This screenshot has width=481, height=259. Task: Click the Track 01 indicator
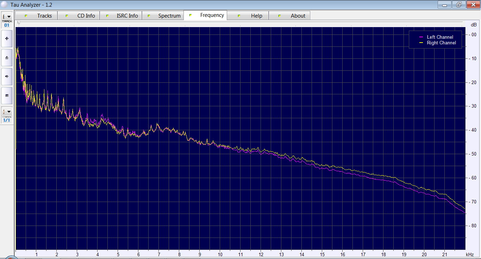coord(7,25)
